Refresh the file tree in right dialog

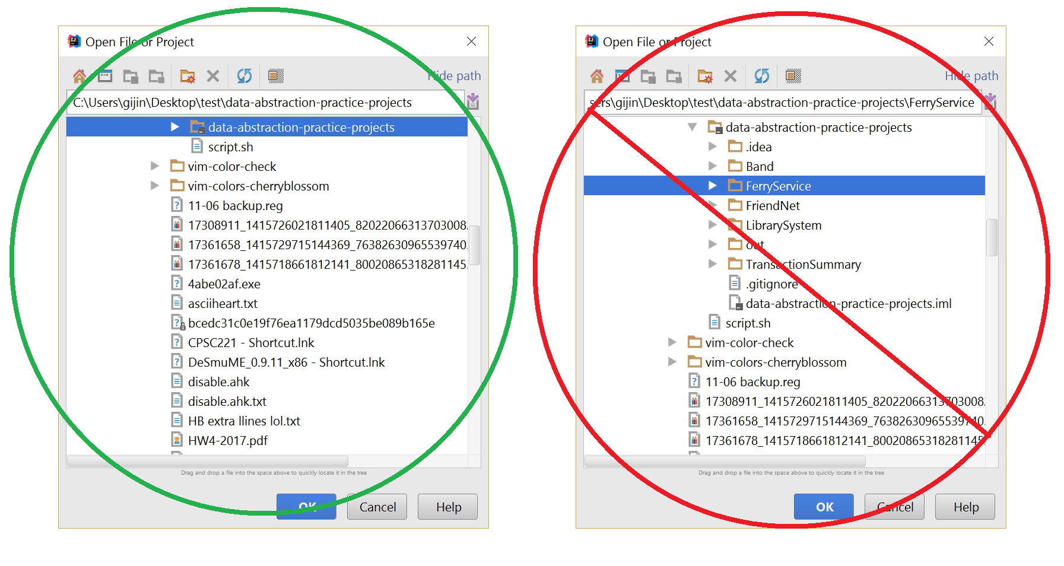[761, 76]
